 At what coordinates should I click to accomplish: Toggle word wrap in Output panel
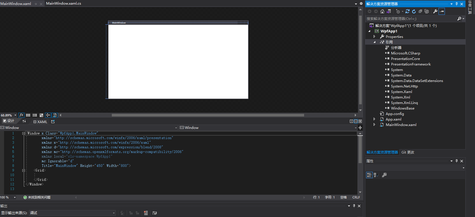click(x=155, y=213)
